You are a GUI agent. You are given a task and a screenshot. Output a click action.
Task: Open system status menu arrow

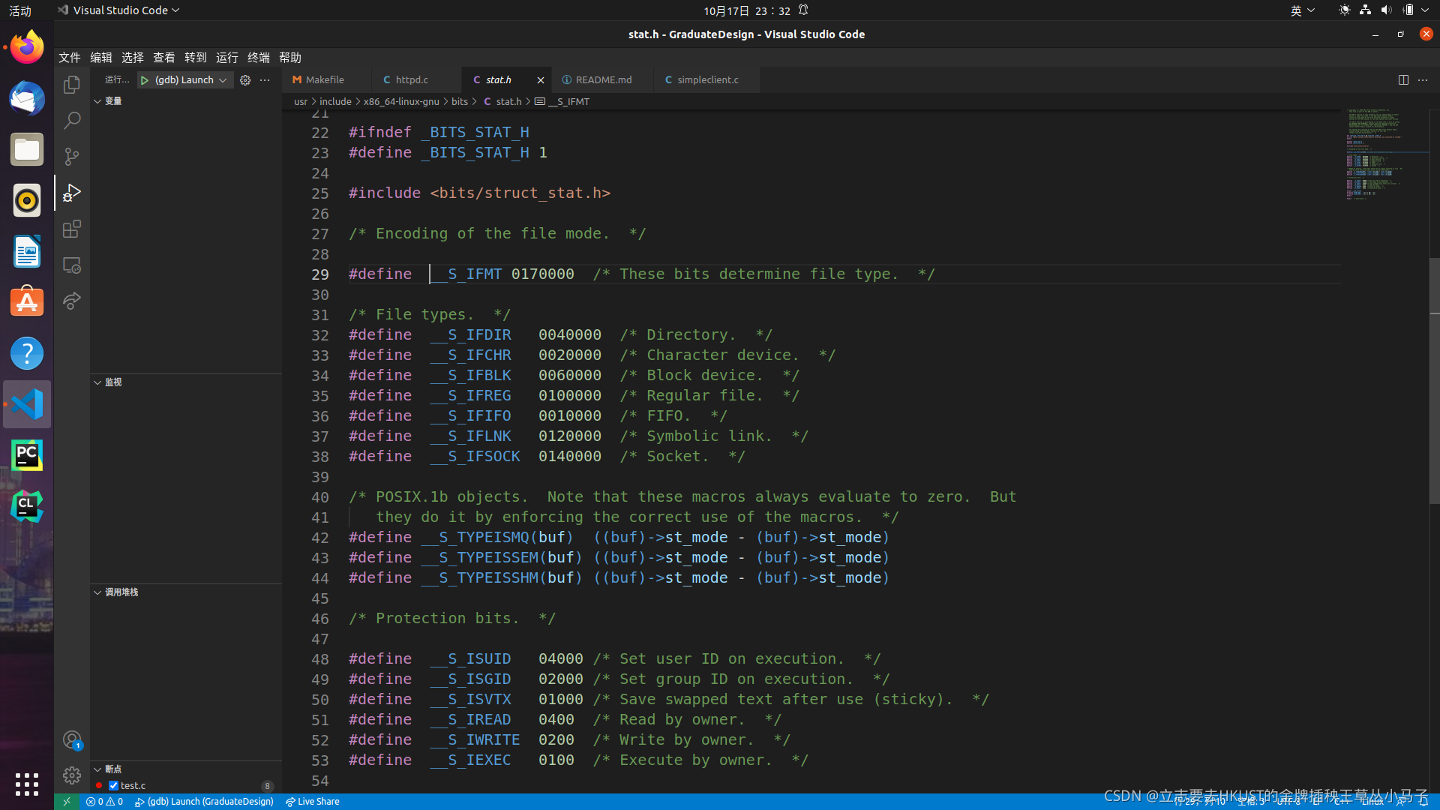[1425, 10]
